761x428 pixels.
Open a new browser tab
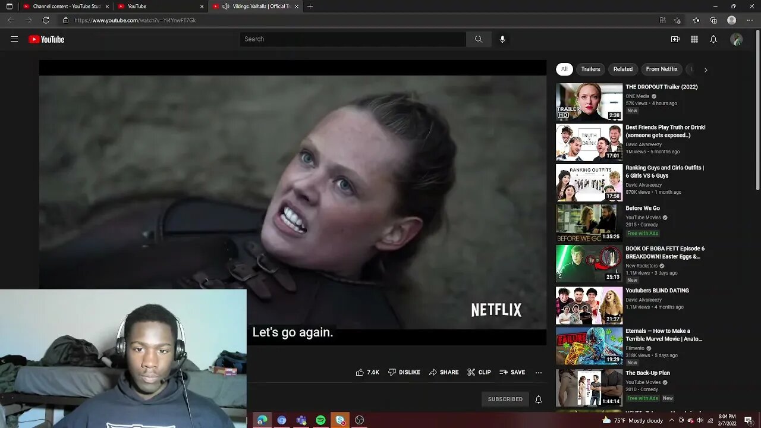(310, 7)
